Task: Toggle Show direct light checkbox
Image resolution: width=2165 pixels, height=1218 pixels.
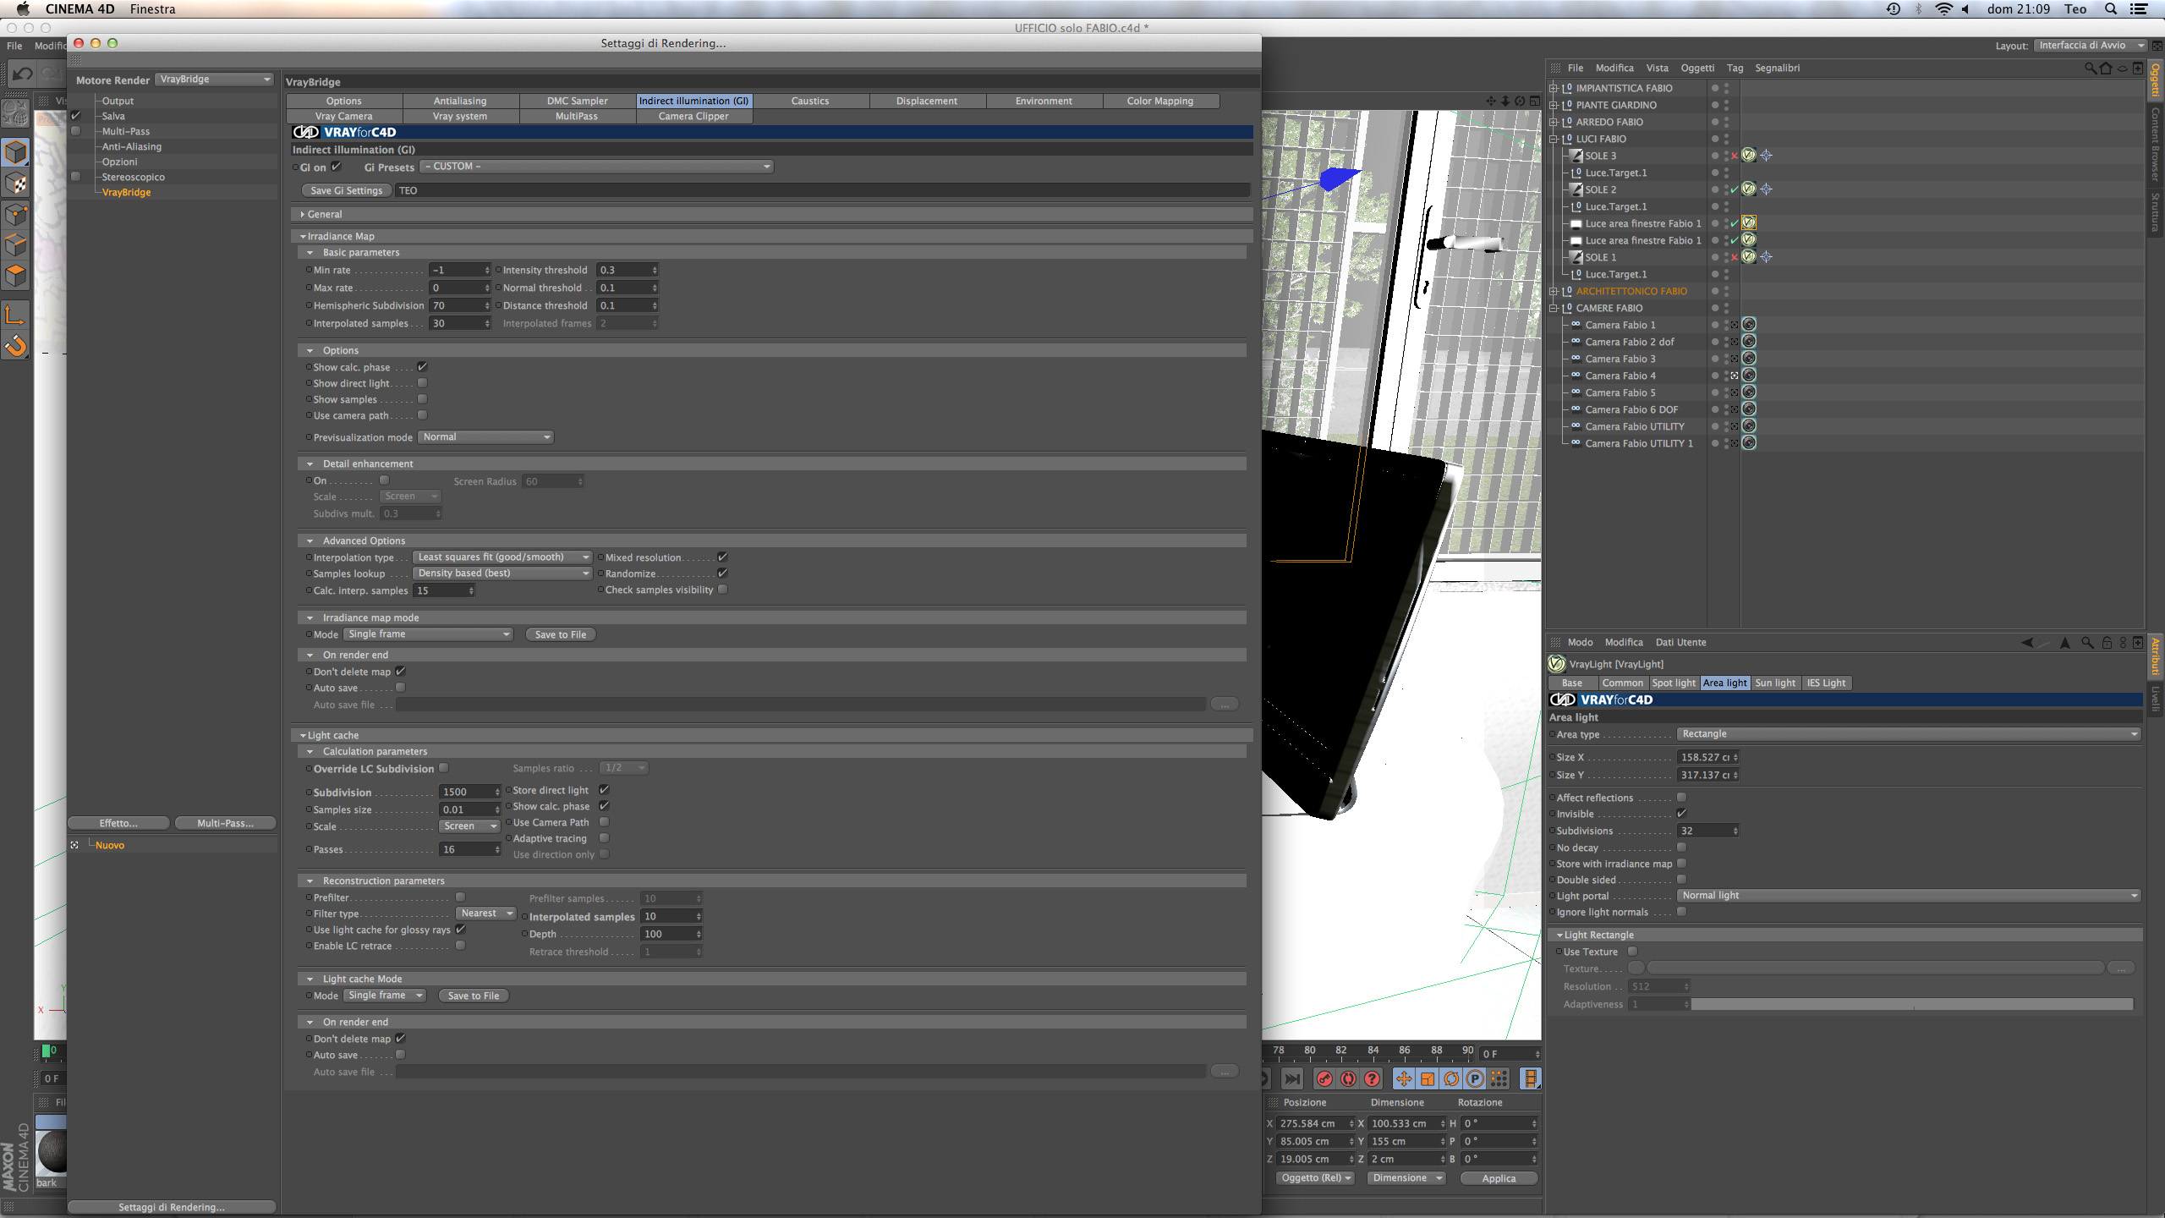Action: (x=422, y=383)
